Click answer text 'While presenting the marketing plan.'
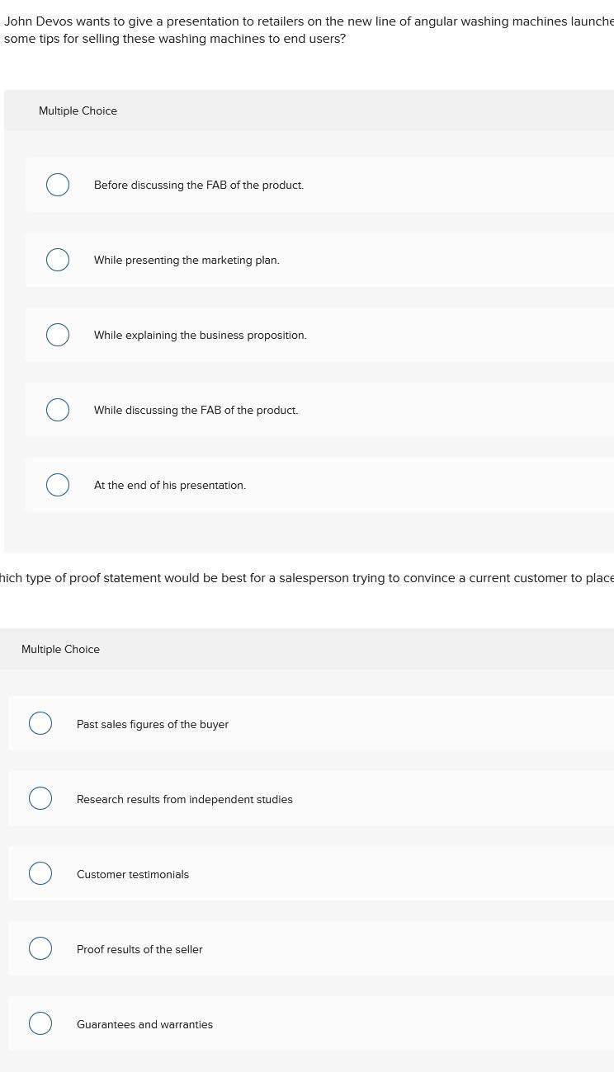This screenshot has height=1072, width=614. click(x=187, y=261)
